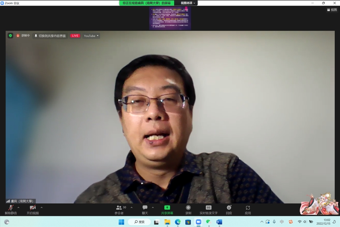This screenshot has width=340, height=227.
Task: Open reactions (回应) menu
Action: coord(229,209)
